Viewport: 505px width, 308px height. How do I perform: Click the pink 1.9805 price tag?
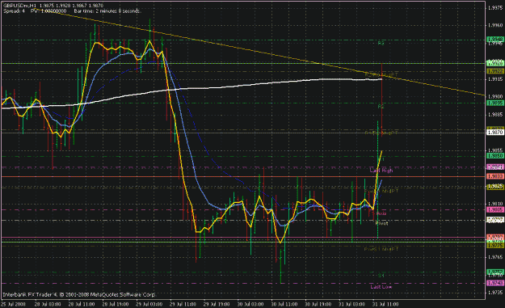pyautogui.click(x=495, y=209)
